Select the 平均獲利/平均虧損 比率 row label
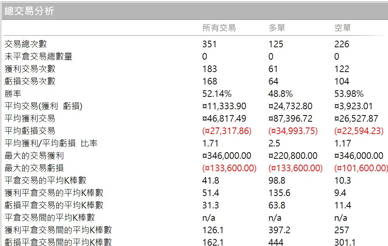Screen dimensions: 388x246 (51, 143)
